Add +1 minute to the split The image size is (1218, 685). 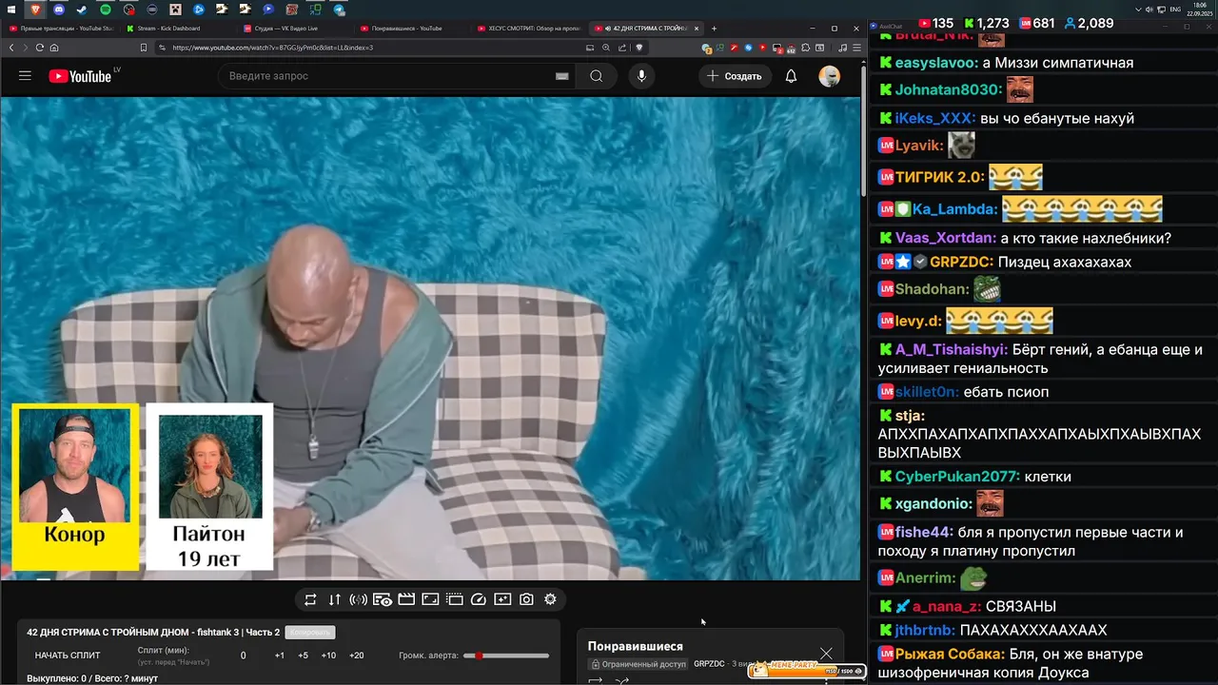[x=279, y=656]
